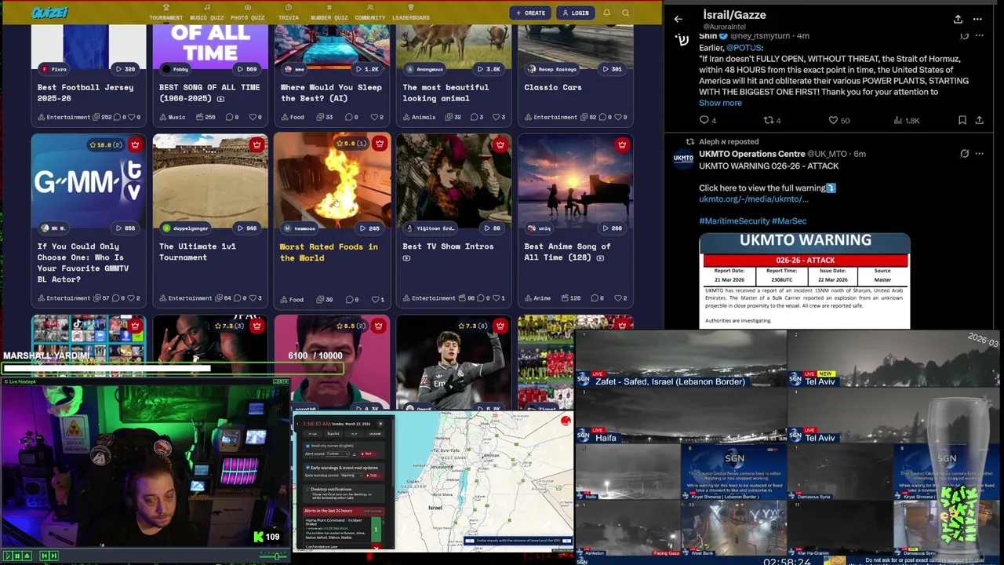Click Music category on BEST SONG card
1004x565 pixels.
173,117
